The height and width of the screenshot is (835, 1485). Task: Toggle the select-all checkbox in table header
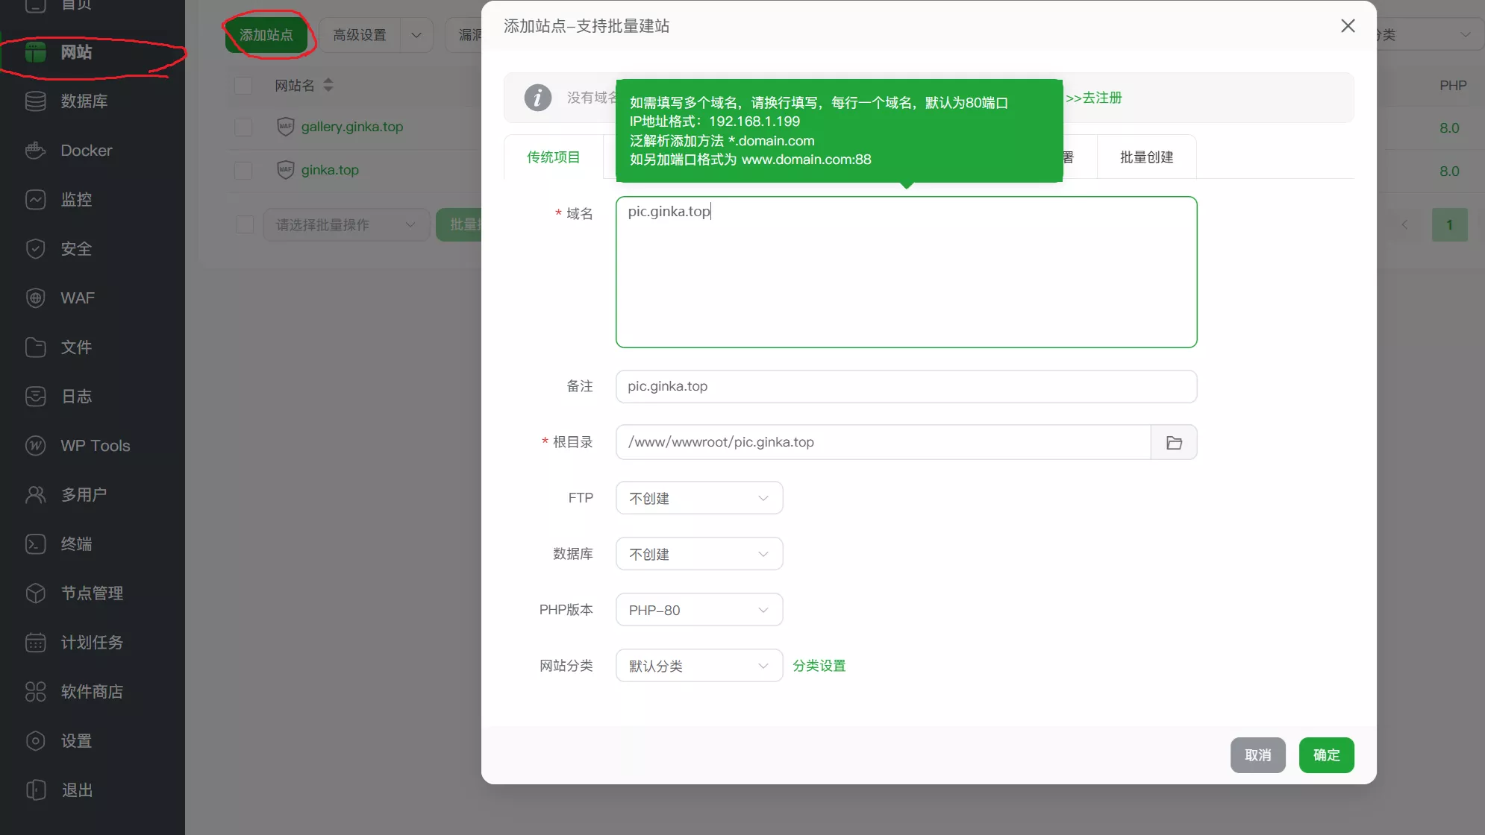[243, 86]
